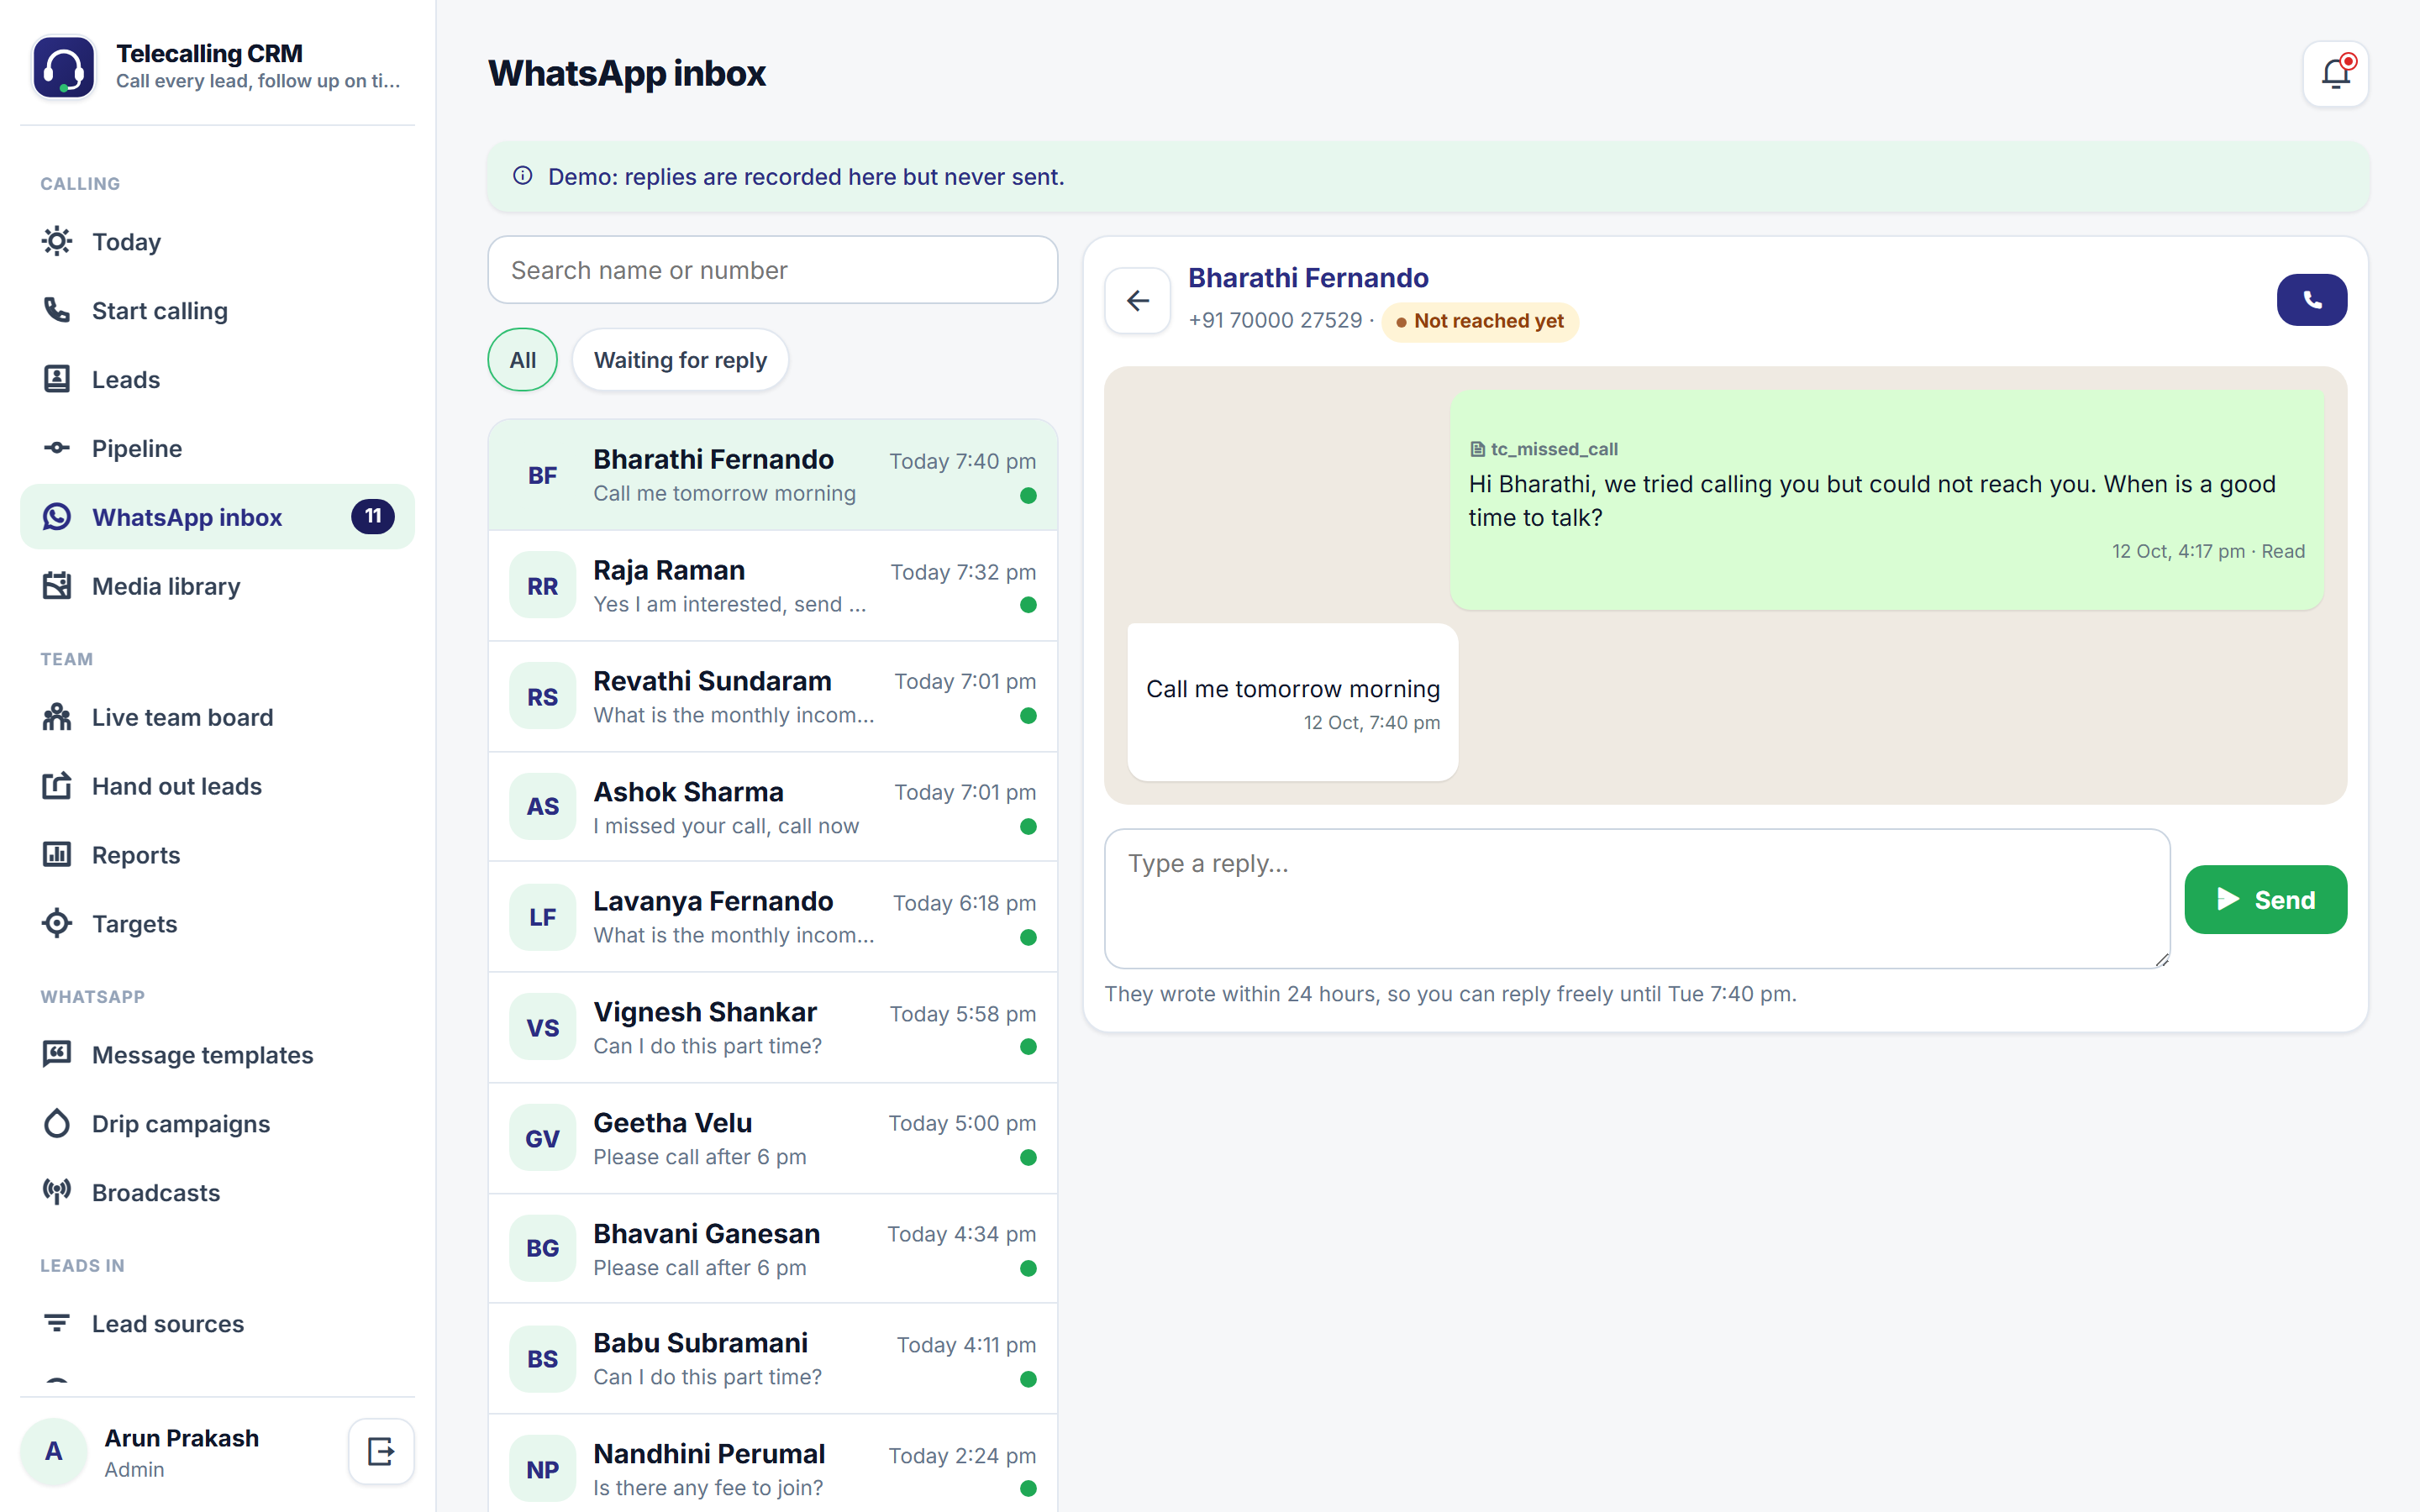
Task: Open Babu Subramani's conversation
Action: click(x=772, y=1359)
